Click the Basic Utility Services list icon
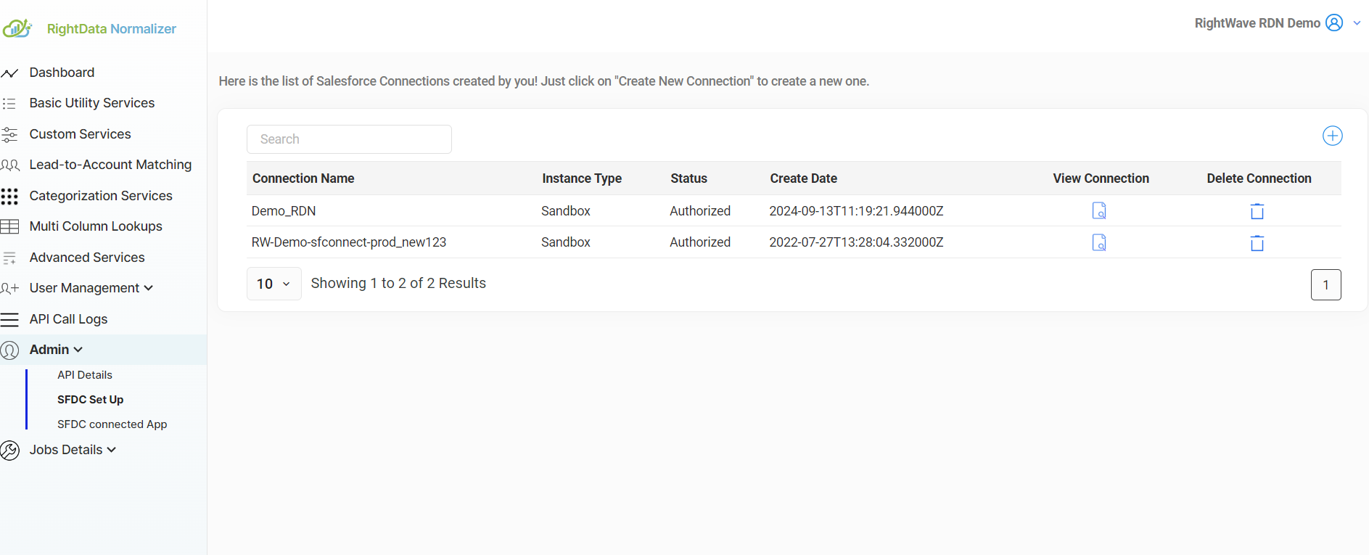Image resolution: width=1369 pixels, height=555 pixels. 9,104
